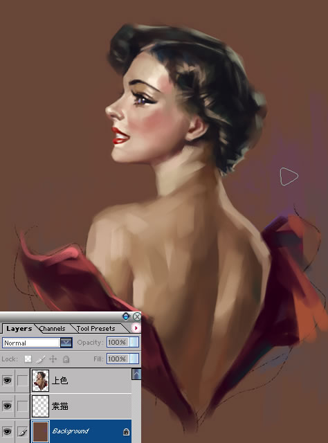Toggle visibility of 素描 layer
The width and height of the screenshot is (328, 443).
click(7, 406)
